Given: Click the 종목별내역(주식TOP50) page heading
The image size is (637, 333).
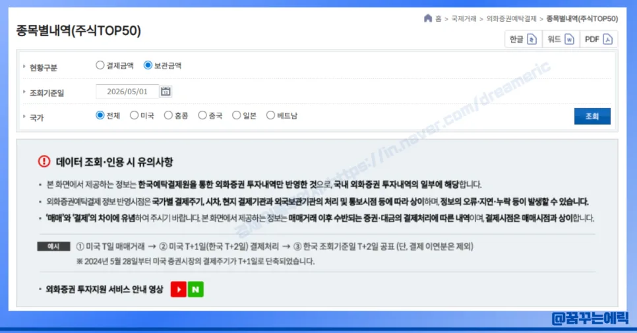Looking at the screenshot, I should (x=78, y=31).
